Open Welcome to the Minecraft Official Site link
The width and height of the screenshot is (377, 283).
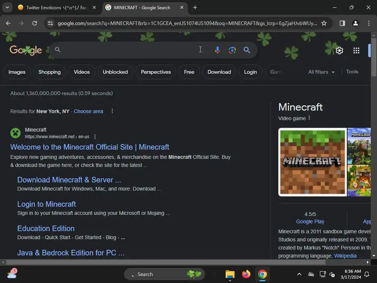pyautogui.click(x=89, y=147)
